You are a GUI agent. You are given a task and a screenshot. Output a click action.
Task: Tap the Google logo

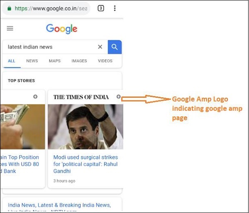point(62,29)
